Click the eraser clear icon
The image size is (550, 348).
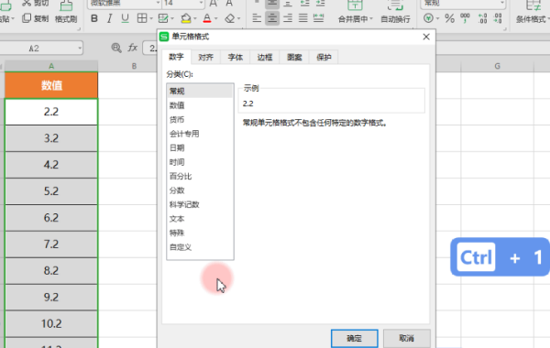pos(230,18)
